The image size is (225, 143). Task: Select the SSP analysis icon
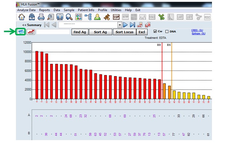(116, 17)
